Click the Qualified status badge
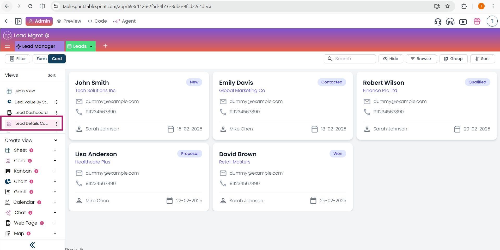This screenshot has width=500, height=250. point(477,82)
